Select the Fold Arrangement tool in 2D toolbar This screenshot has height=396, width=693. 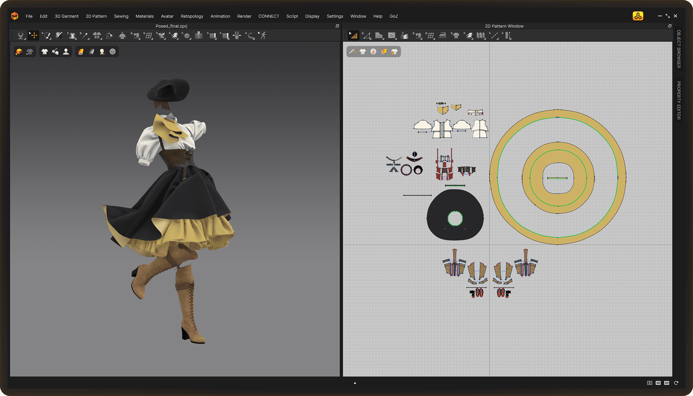(x=481, y=35)
